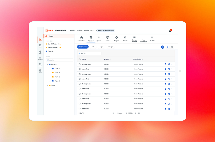Click Team B_Asia in the breadcrumb
Image resolution: width=215 pixels, height=142 pixels.
(88, 31)
